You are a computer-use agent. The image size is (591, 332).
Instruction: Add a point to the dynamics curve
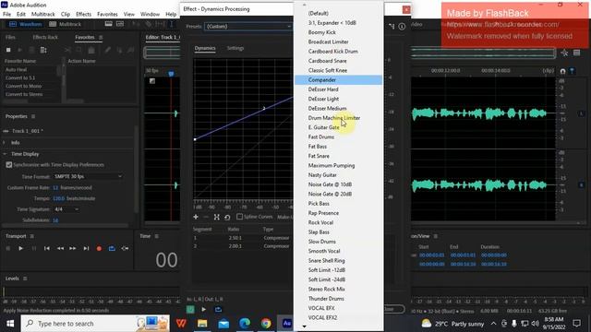196,217
